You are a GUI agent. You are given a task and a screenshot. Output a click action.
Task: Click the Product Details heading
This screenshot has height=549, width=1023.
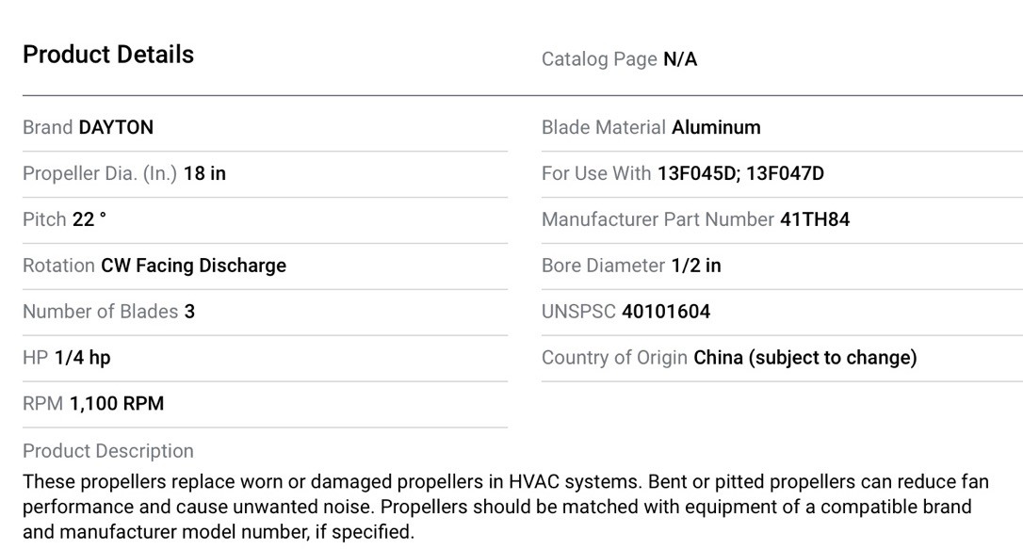pos(108,54)
